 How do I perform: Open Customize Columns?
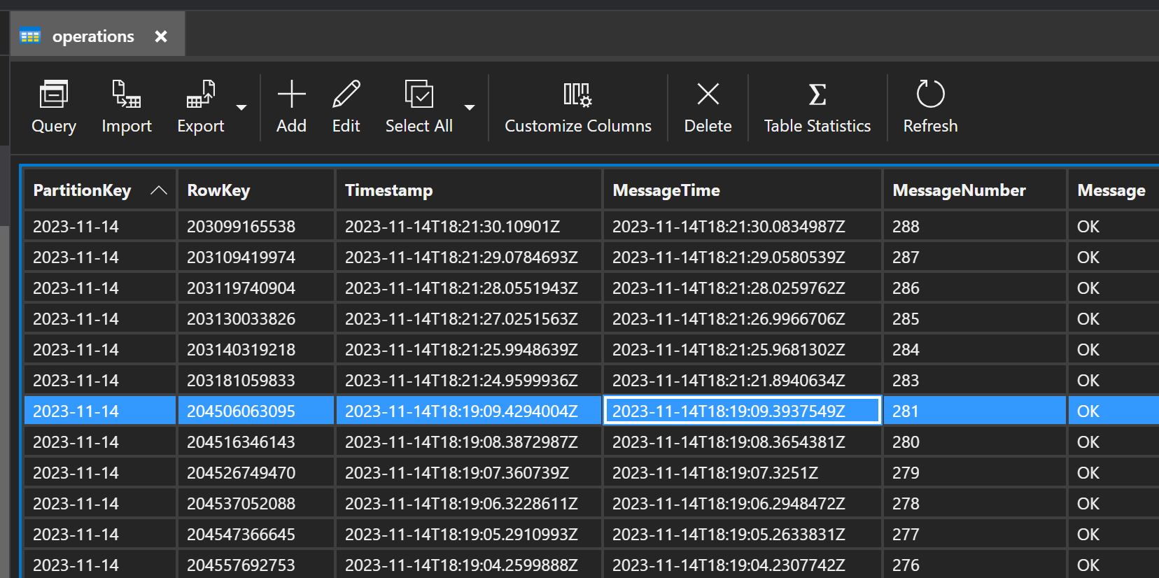[577, 106]
